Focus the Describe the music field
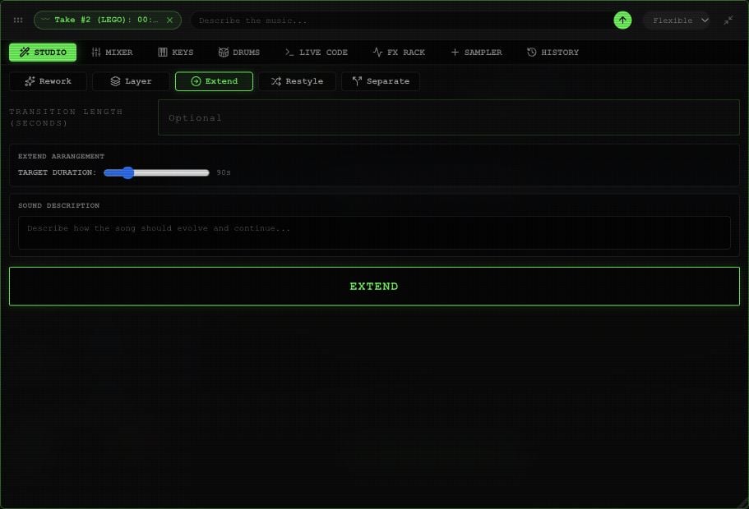Viewport: 749px width, 509px height. (x=401, y=21)
